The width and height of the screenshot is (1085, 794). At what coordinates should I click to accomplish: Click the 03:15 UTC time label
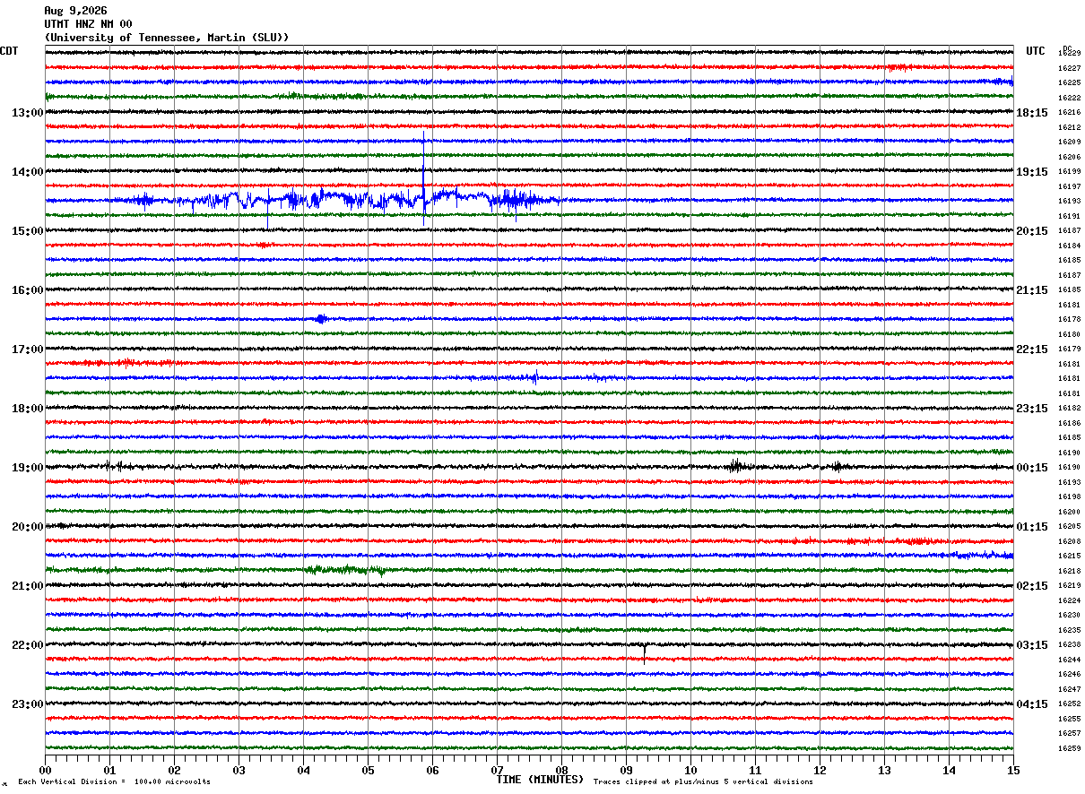click(x=1032, y=645)
